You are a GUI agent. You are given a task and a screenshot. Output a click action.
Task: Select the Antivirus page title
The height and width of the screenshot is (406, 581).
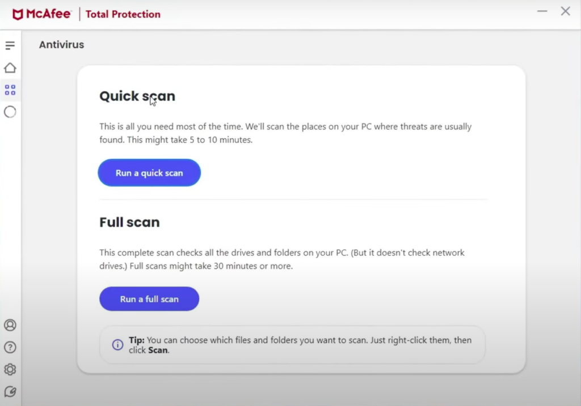coord(61,44)
